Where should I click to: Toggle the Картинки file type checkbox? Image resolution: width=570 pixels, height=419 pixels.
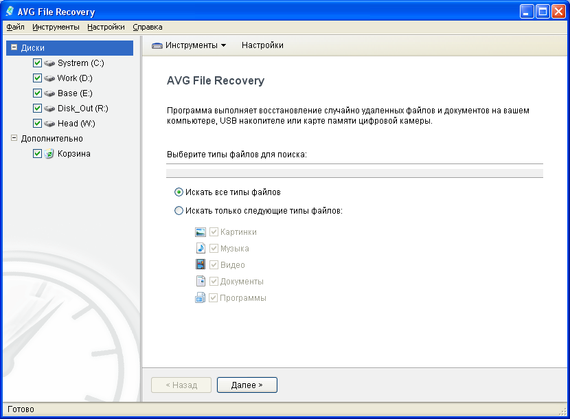214,232
